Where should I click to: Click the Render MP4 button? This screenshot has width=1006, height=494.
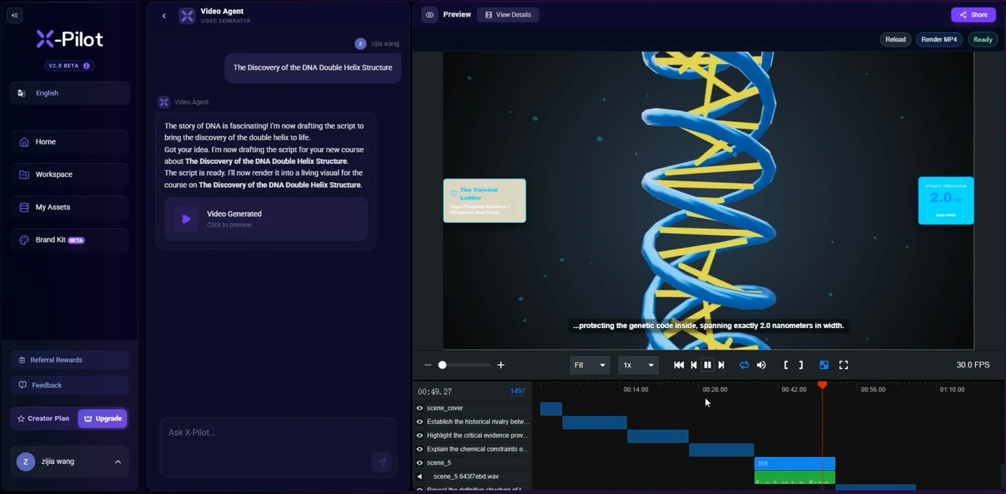coord(939,40)
